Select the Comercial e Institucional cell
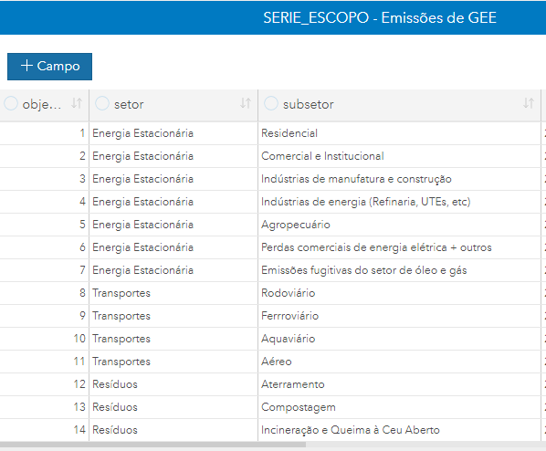This screenshot has width=546, height=451. [399, 156]
